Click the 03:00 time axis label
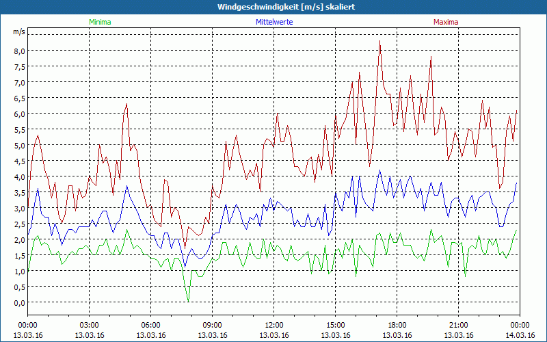The image size is (547, 342). point(90,325)
